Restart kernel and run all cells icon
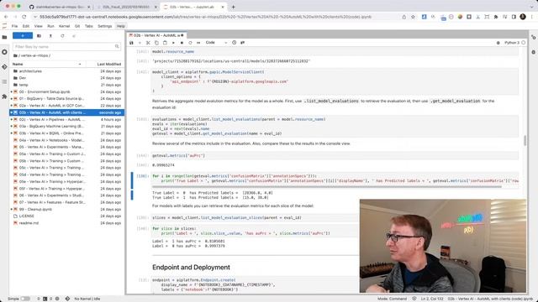 [x=198, y=43]
